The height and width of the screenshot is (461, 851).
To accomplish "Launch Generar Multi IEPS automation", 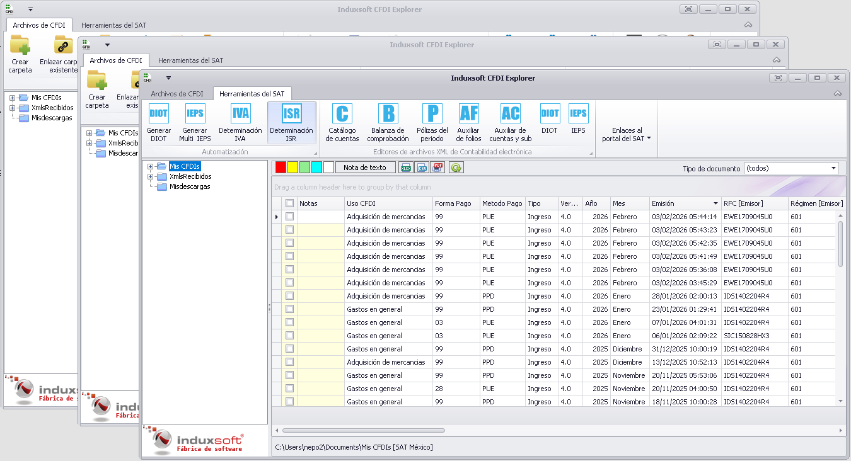I will pyautogui.click(x=195, y=123).
